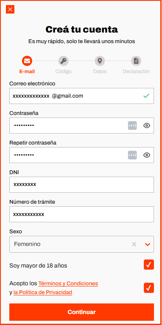Expand the Sexo dropdown arrow
Screen dimensions: 162x325
pyautogui.click(x=148, y=244)
